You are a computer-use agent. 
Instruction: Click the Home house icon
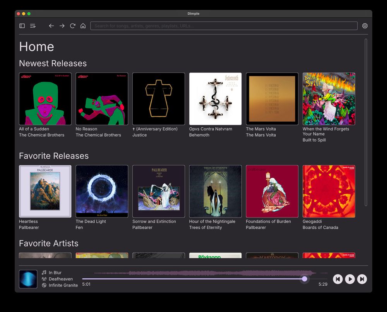pyautogui.click(x=83, y=26)
